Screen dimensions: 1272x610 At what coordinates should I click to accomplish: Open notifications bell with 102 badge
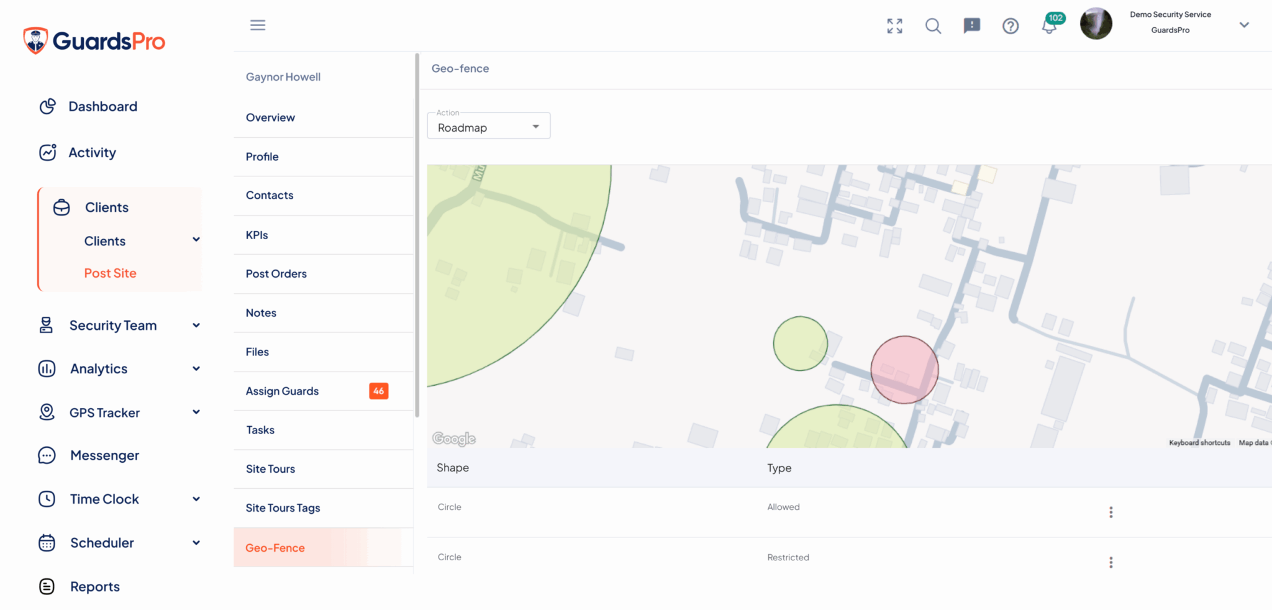(x=1050, y=26)
